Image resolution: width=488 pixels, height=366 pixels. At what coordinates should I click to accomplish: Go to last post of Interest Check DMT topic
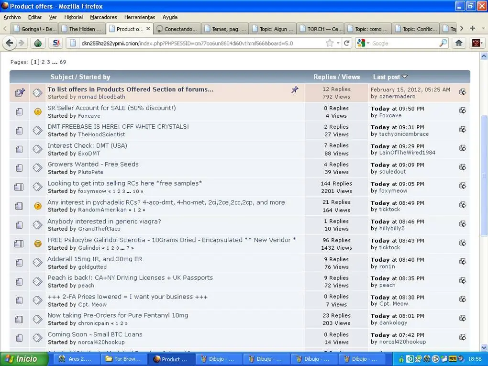(x=463, y=148)
